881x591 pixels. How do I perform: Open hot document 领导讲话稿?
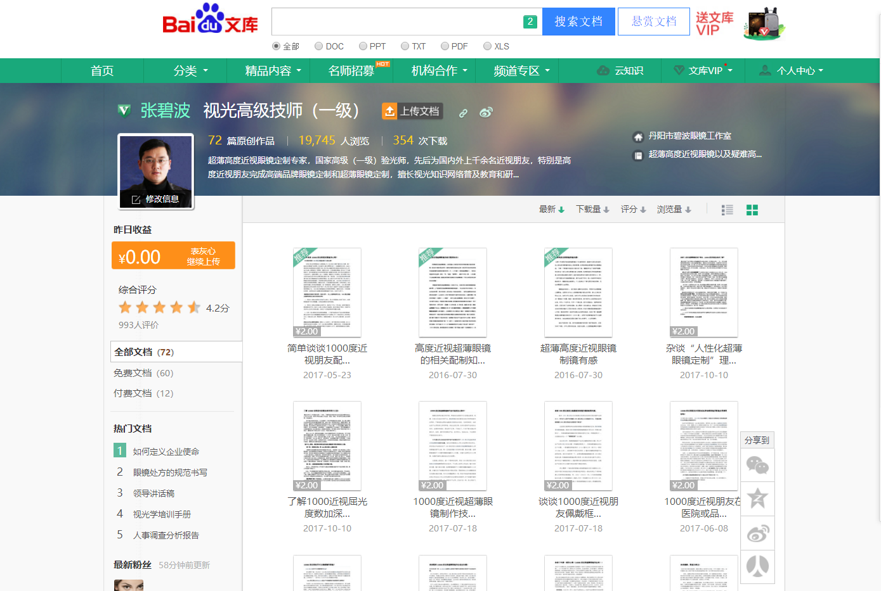pyautogui.click(x=153, y=493)
